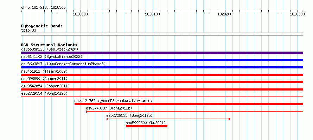Screen dimensions: 313x140
Task: Open label esv3603817 (1000GenomesConsortiumPhase3)
Action: [x=63, y=64]
